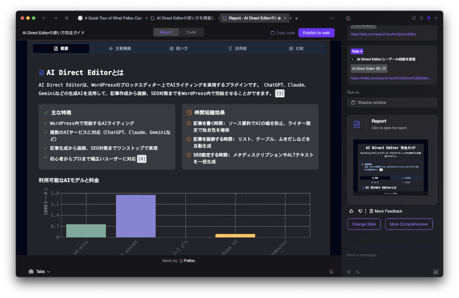Open the 活用術 report tab
Image resolution: width=459 pixels, height=298 pixels.
pos(238,49)
